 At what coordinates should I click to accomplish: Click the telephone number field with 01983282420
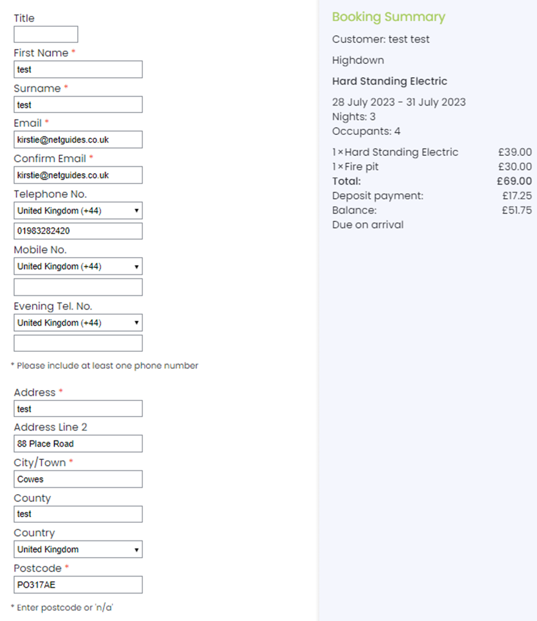78,231
